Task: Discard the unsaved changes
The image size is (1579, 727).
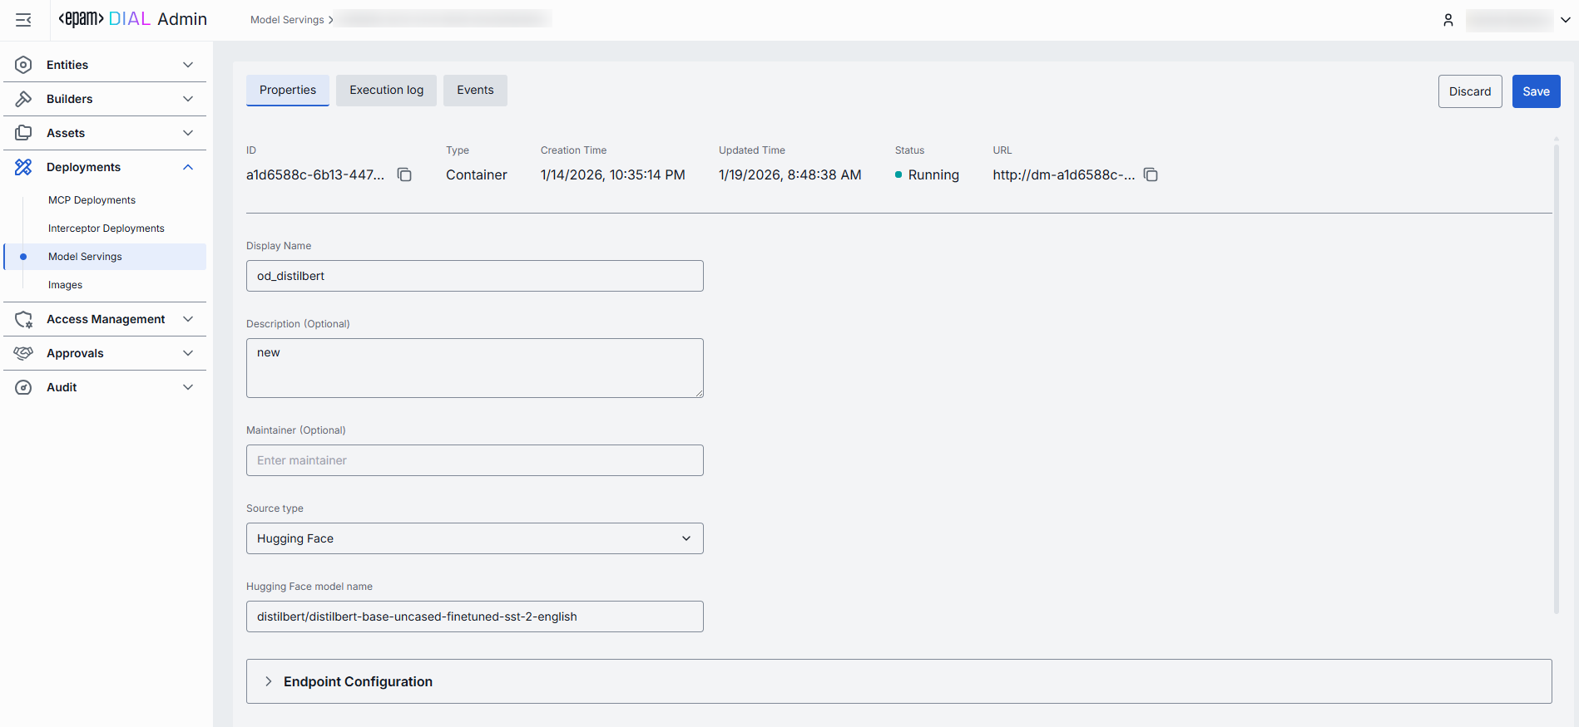Action: 1469,91
